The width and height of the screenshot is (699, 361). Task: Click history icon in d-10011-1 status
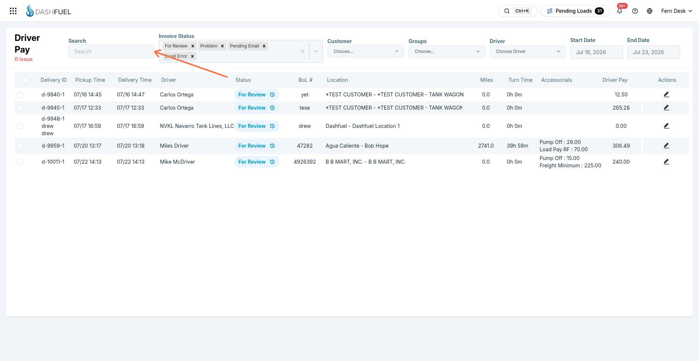272,162
